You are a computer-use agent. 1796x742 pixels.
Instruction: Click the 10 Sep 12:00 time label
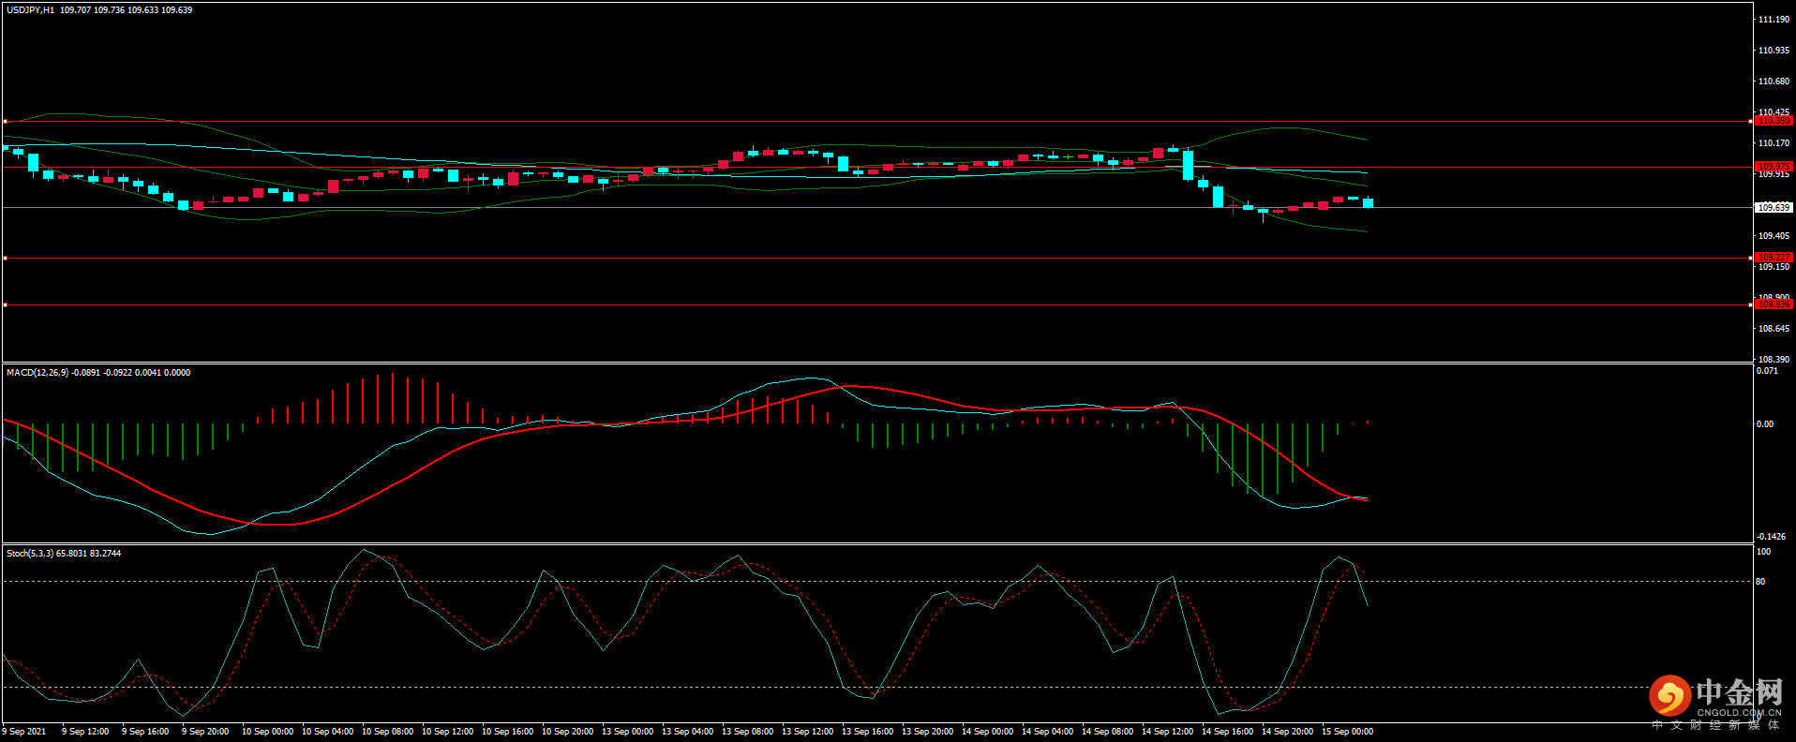click(447, 732)
